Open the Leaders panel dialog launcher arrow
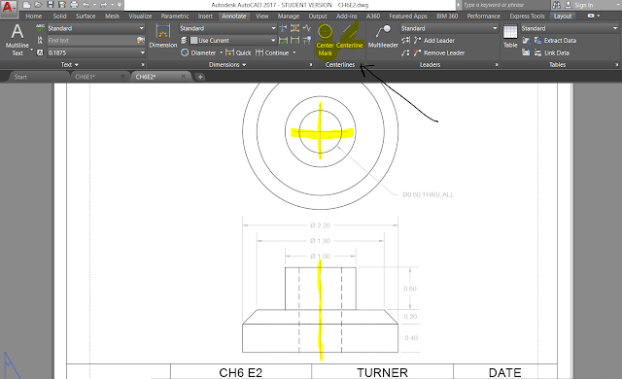Image resolution: width=622 pixels, height=379 pixels. click(x=497, y=65)
